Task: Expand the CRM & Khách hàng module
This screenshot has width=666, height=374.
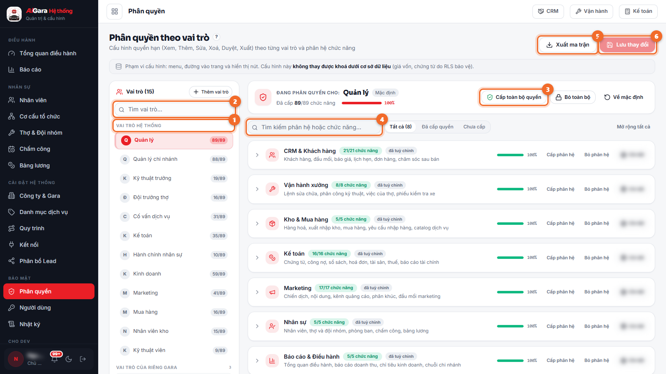Action: (x=257, y=155)
